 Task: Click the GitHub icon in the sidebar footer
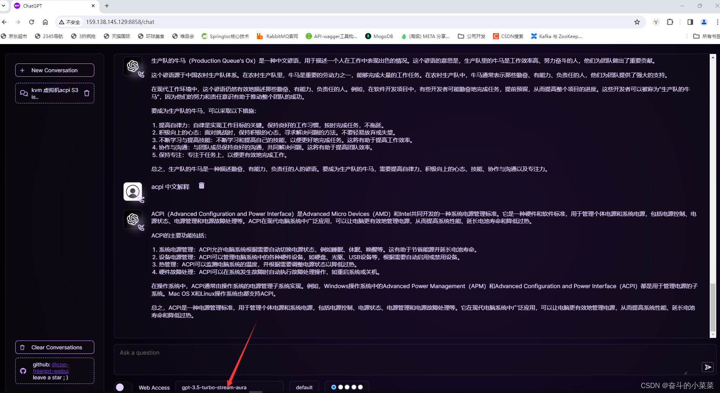click(22, 371)
